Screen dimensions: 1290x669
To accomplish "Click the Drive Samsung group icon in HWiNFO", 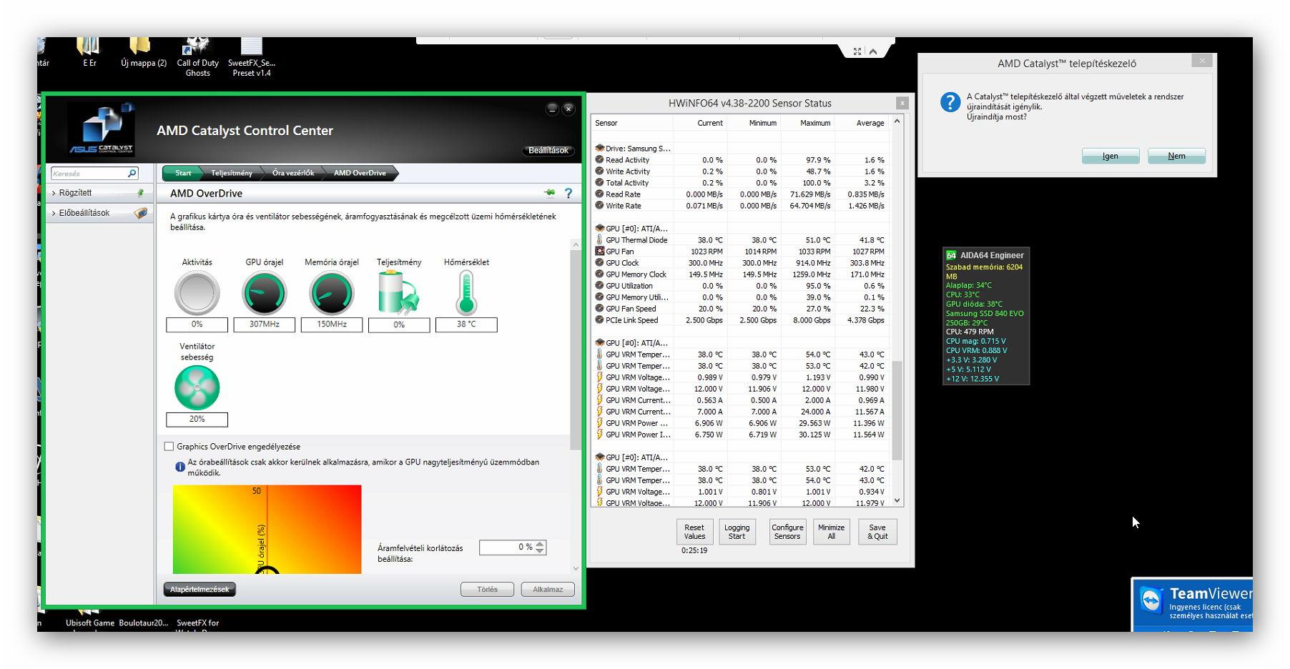I will (600, 149).
